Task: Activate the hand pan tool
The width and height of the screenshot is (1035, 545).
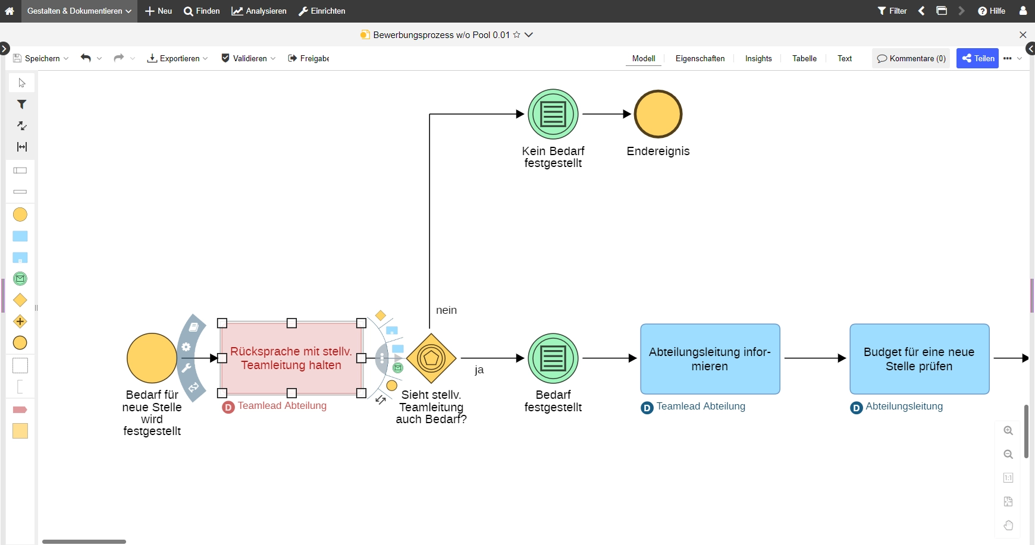Action: coord(1008,525)
